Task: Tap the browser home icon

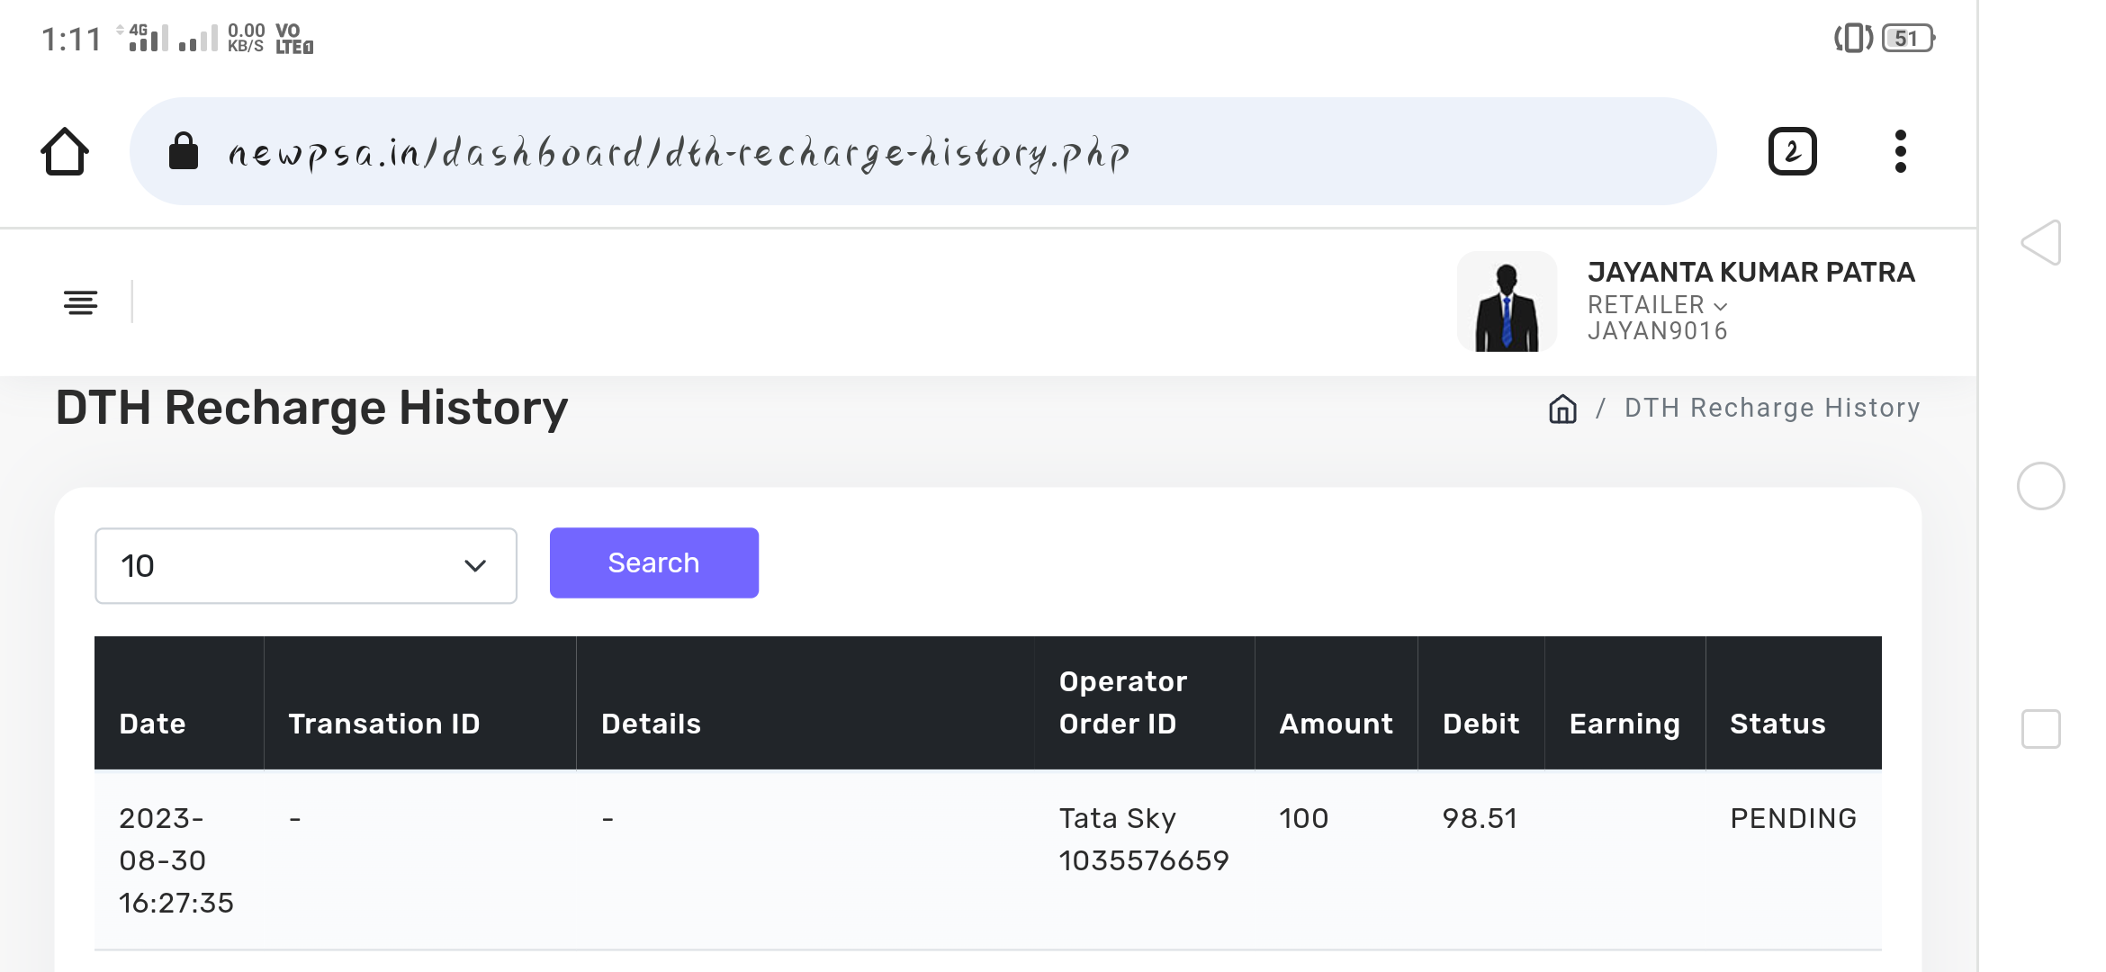Action: click(65, 151)
